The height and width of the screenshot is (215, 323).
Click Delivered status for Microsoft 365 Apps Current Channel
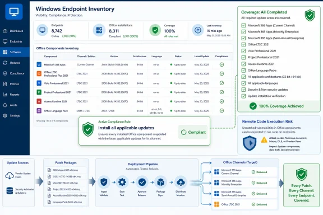pos(259,172)
